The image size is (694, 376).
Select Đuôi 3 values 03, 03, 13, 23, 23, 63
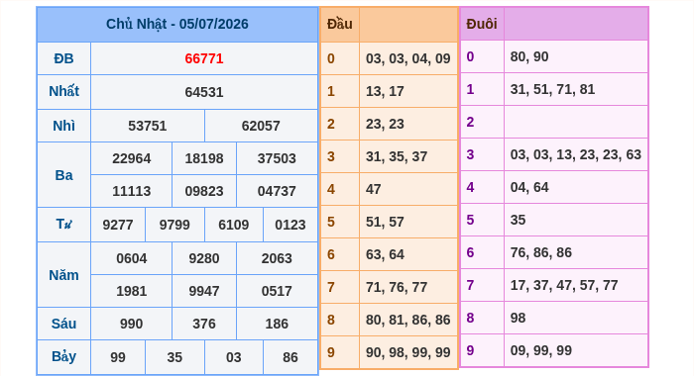tap(576, 155)
